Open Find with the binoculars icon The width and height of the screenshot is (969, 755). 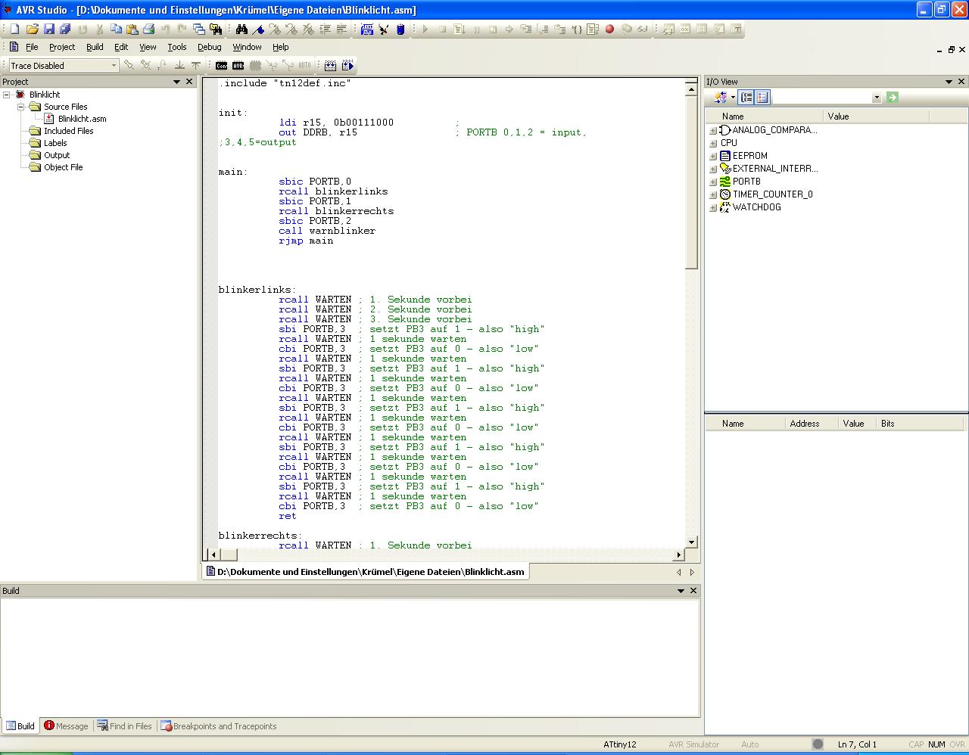click(x=241, y=30)
